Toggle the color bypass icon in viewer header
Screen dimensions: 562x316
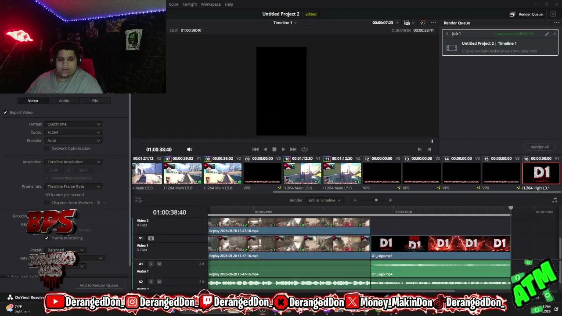coord(422,23)
